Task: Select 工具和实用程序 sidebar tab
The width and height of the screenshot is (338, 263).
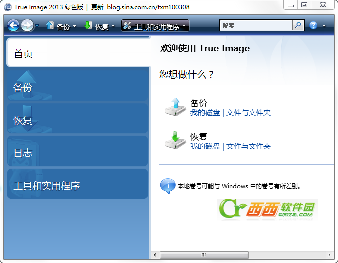Action: coord(78,184)
